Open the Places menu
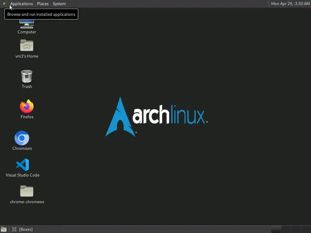 pos(43,4)
